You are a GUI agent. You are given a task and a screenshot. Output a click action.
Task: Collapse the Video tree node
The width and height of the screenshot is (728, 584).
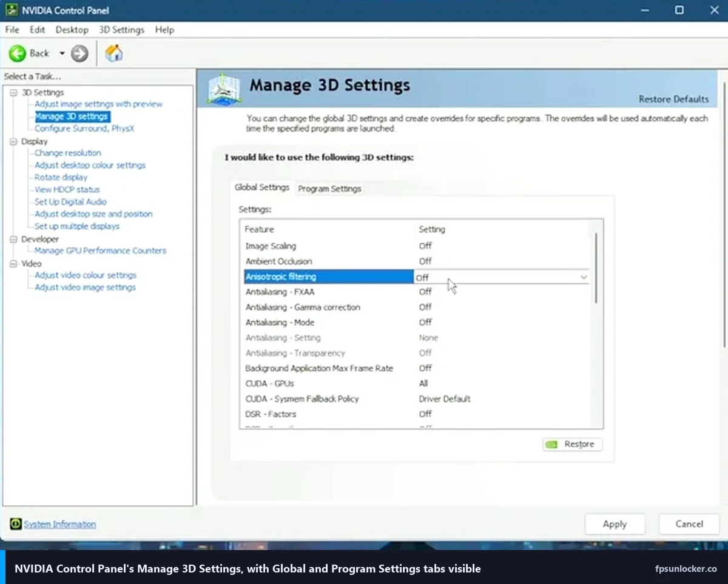(x=13, y=264)
